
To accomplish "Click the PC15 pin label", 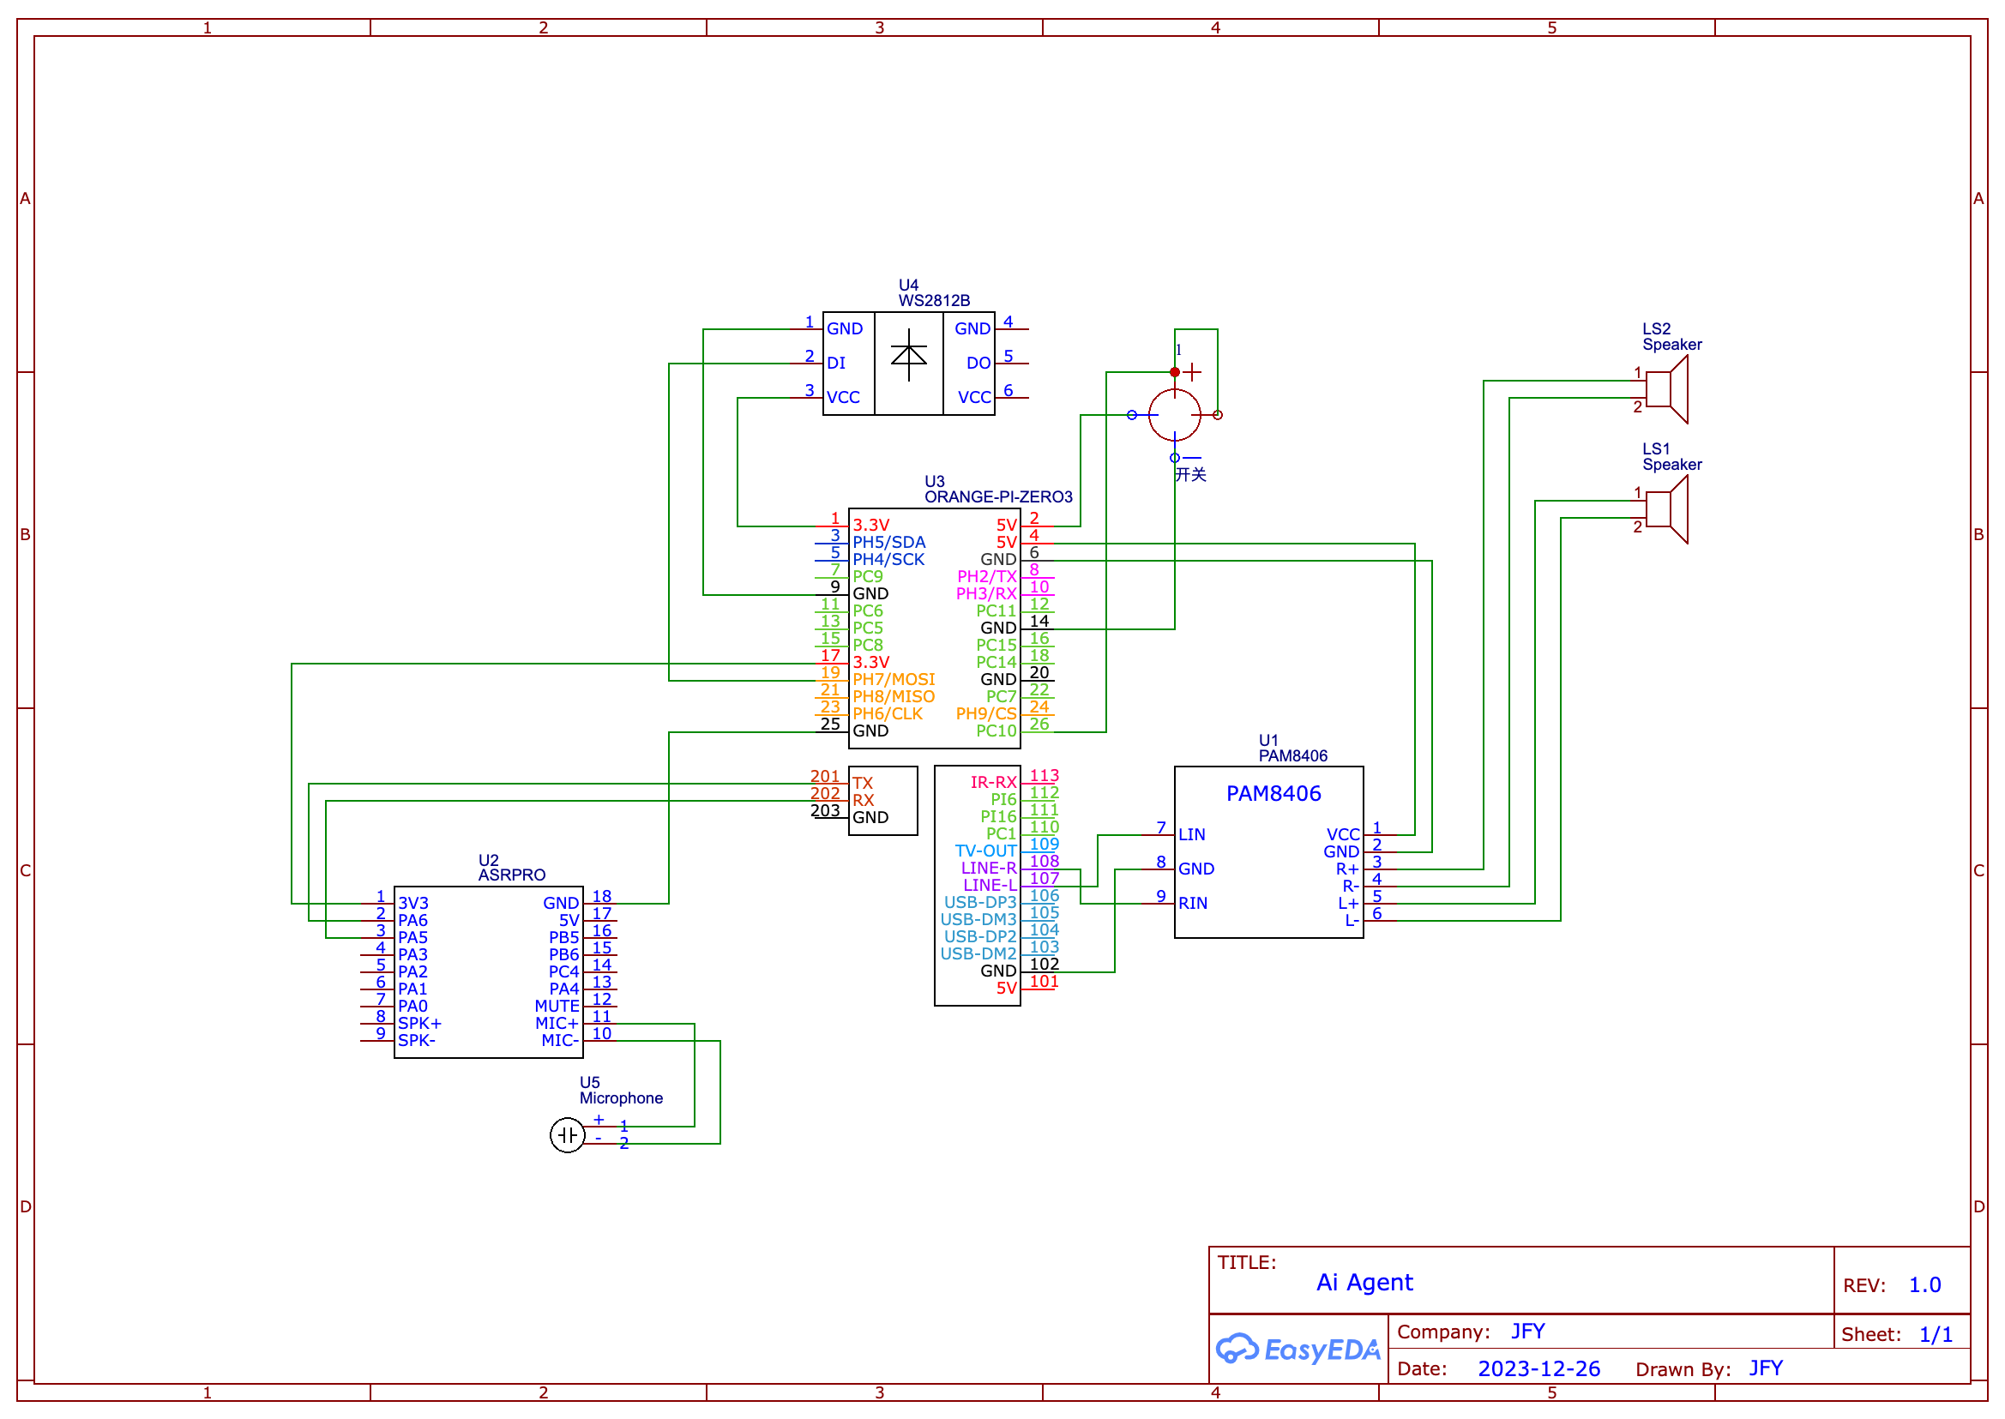I will pyautogui.click(x=996, y=646).
